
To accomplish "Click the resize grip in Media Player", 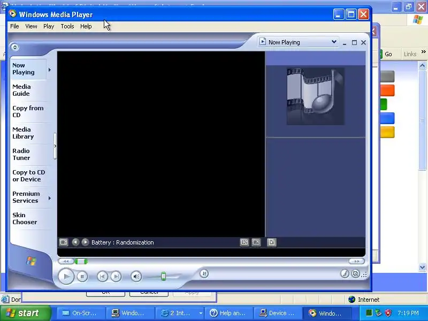I will (x=364, y=274).
